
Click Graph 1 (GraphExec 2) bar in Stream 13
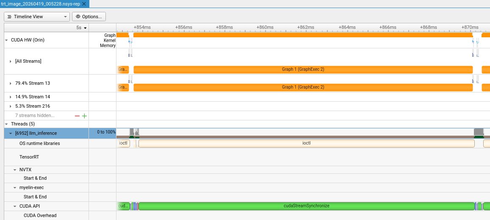[x=303, y=87]
